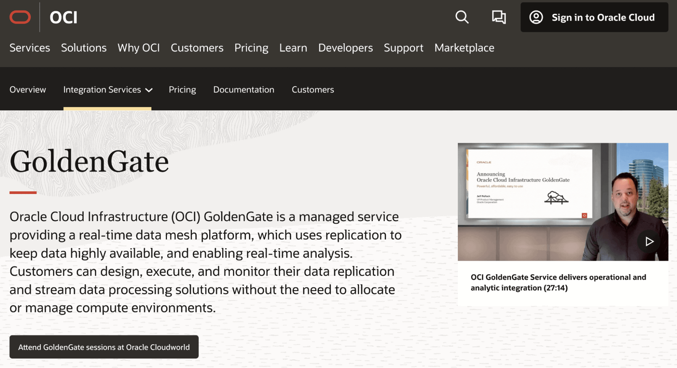Open the OCI GoldenGate Service video link
This screenshot has height=368, width=677.
pos(558,283)
